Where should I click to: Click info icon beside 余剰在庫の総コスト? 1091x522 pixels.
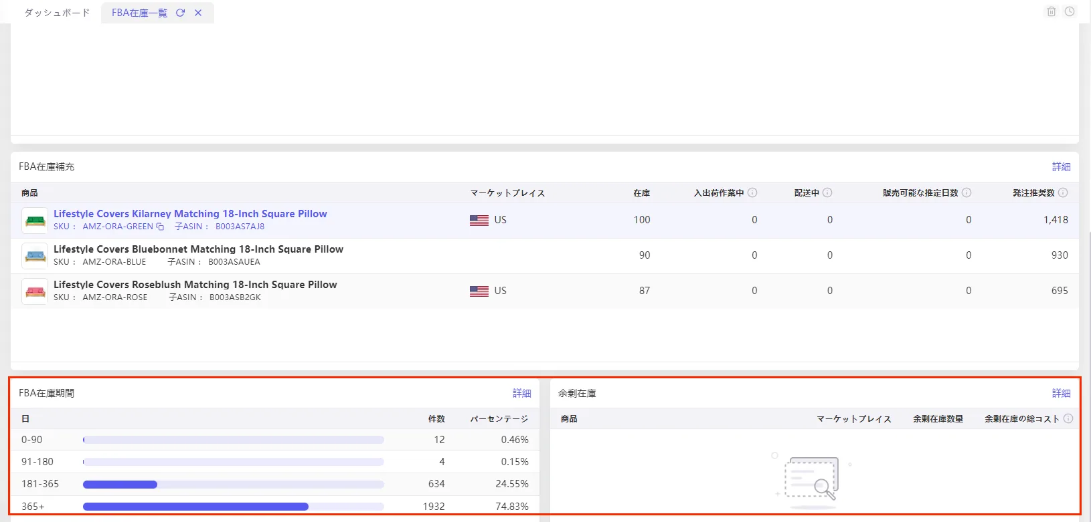(x=1068, y=418)
